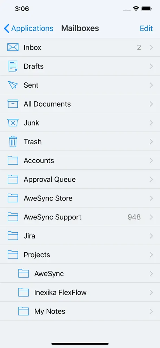Image resolution: width=160 pixels, height=348 pixels.
Task: Select the Approval Queue label
Action: [50, 180]
